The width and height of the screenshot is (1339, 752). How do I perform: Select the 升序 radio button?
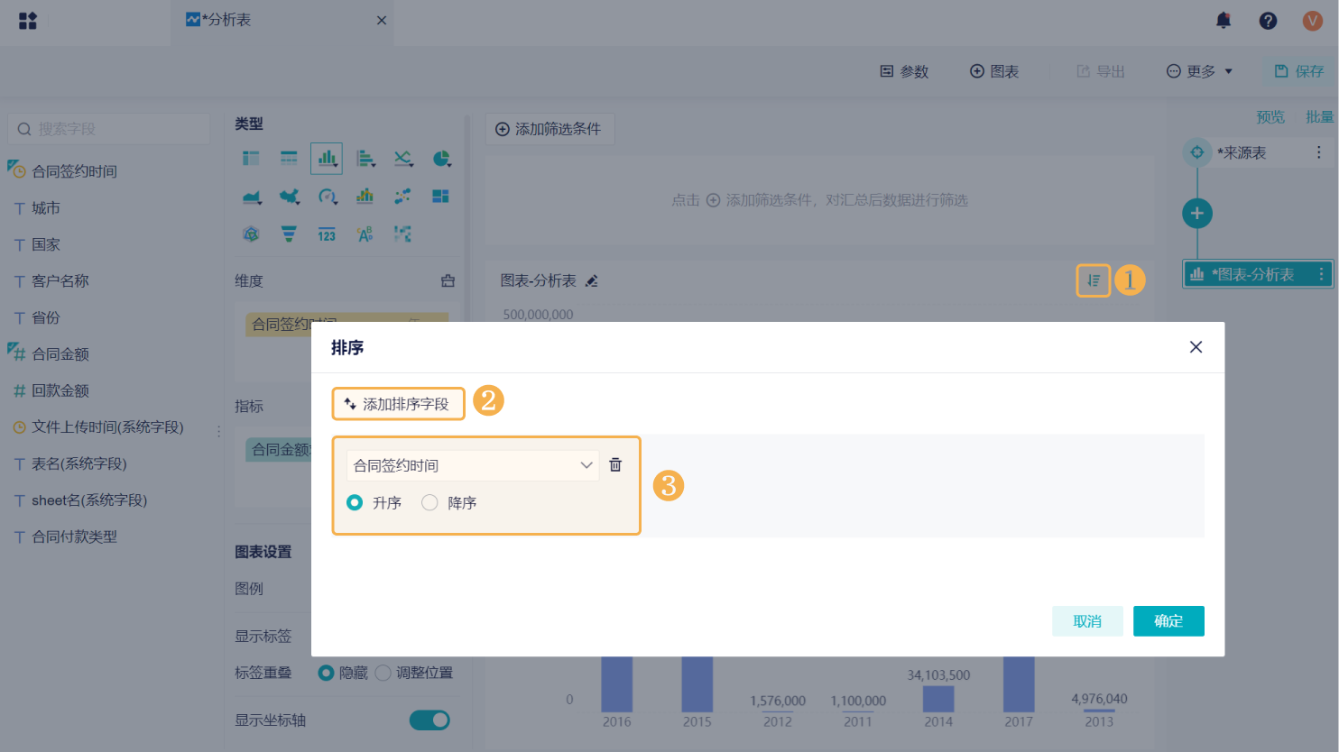click(x=355, y=502)
